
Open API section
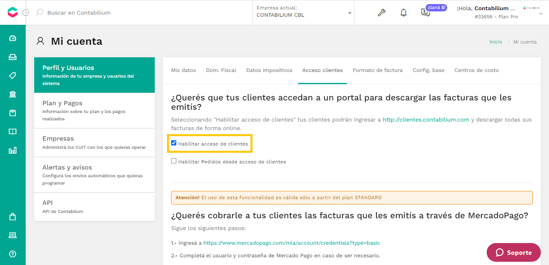pos(94,207)
